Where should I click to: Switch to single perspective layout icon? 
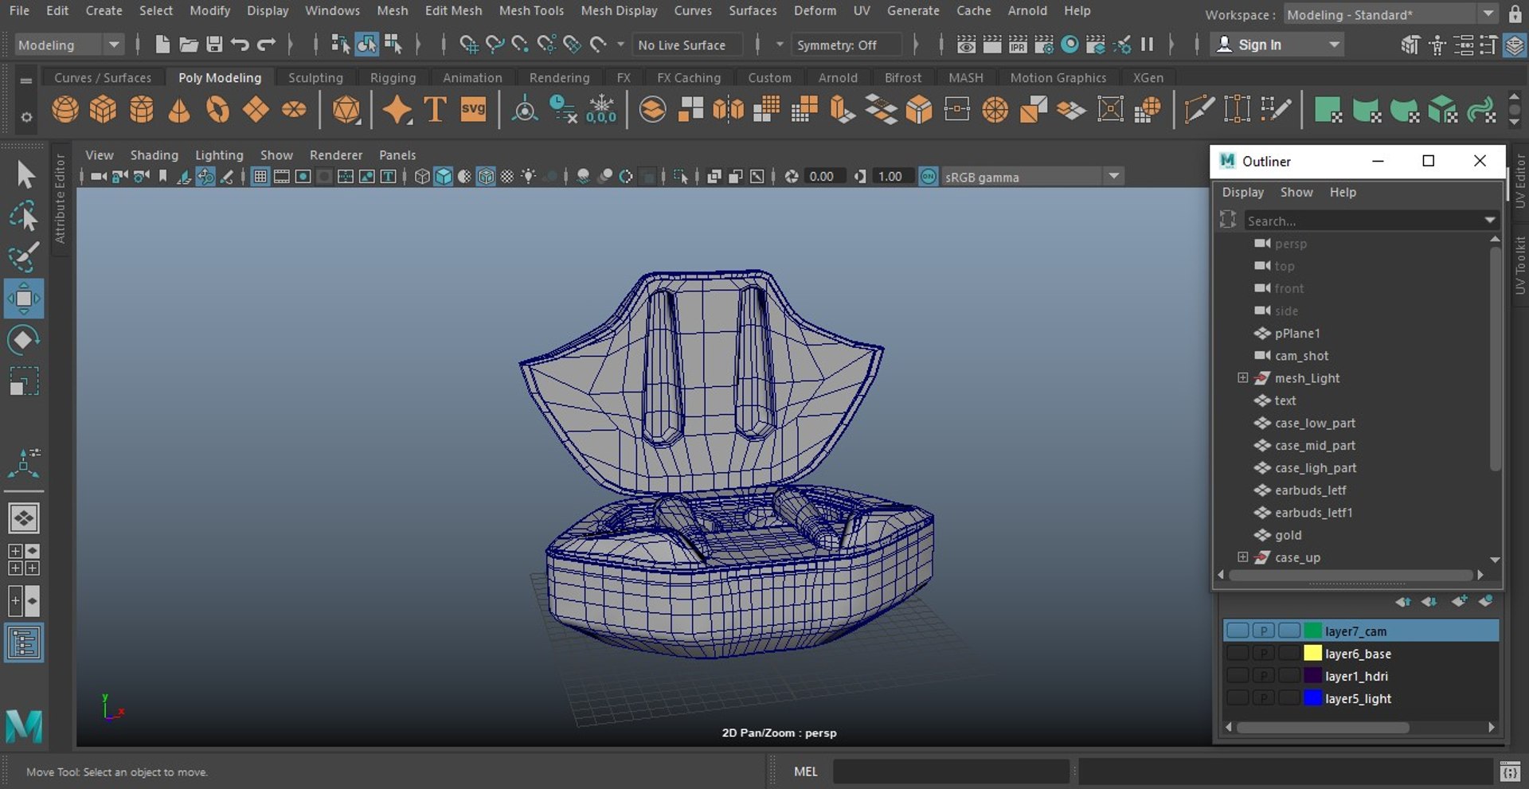pyautogui.click(x=24, y=518)
